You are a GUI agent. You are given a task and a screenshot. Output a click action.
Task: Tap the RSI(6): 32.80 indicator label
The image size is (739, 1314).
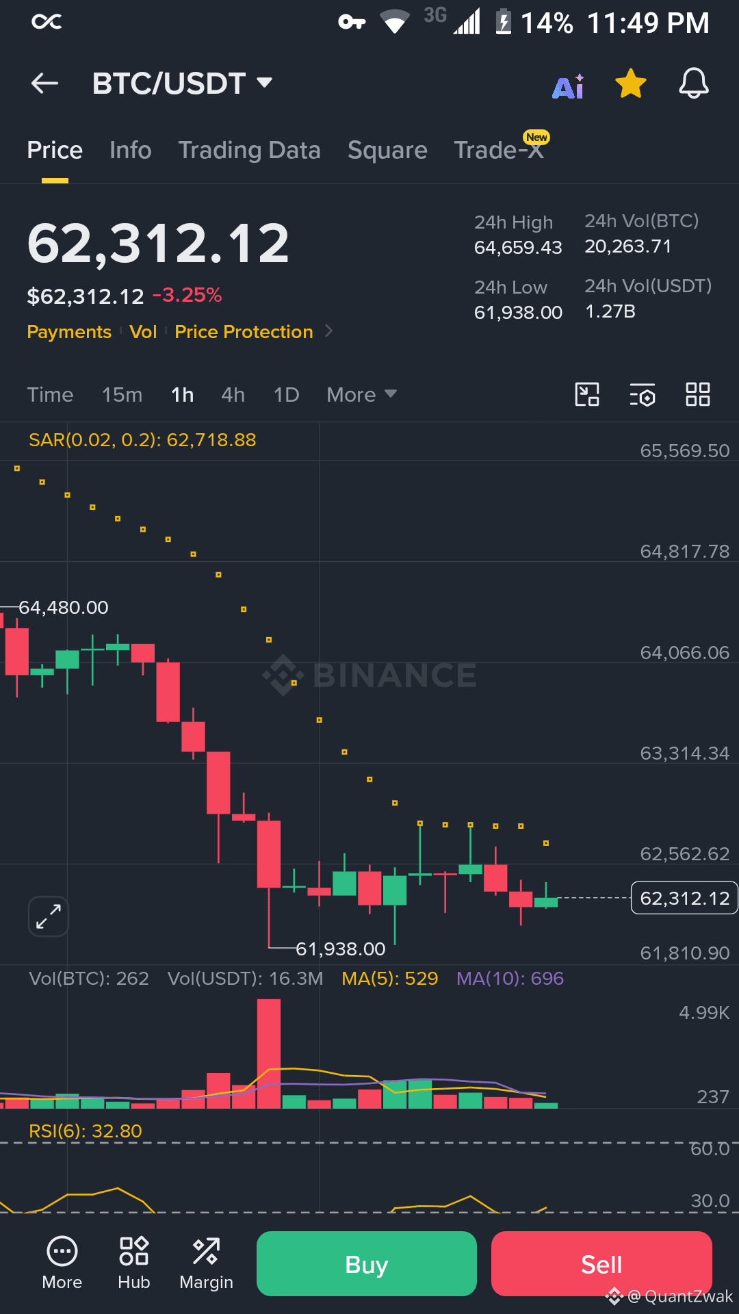coord(85,1131)
